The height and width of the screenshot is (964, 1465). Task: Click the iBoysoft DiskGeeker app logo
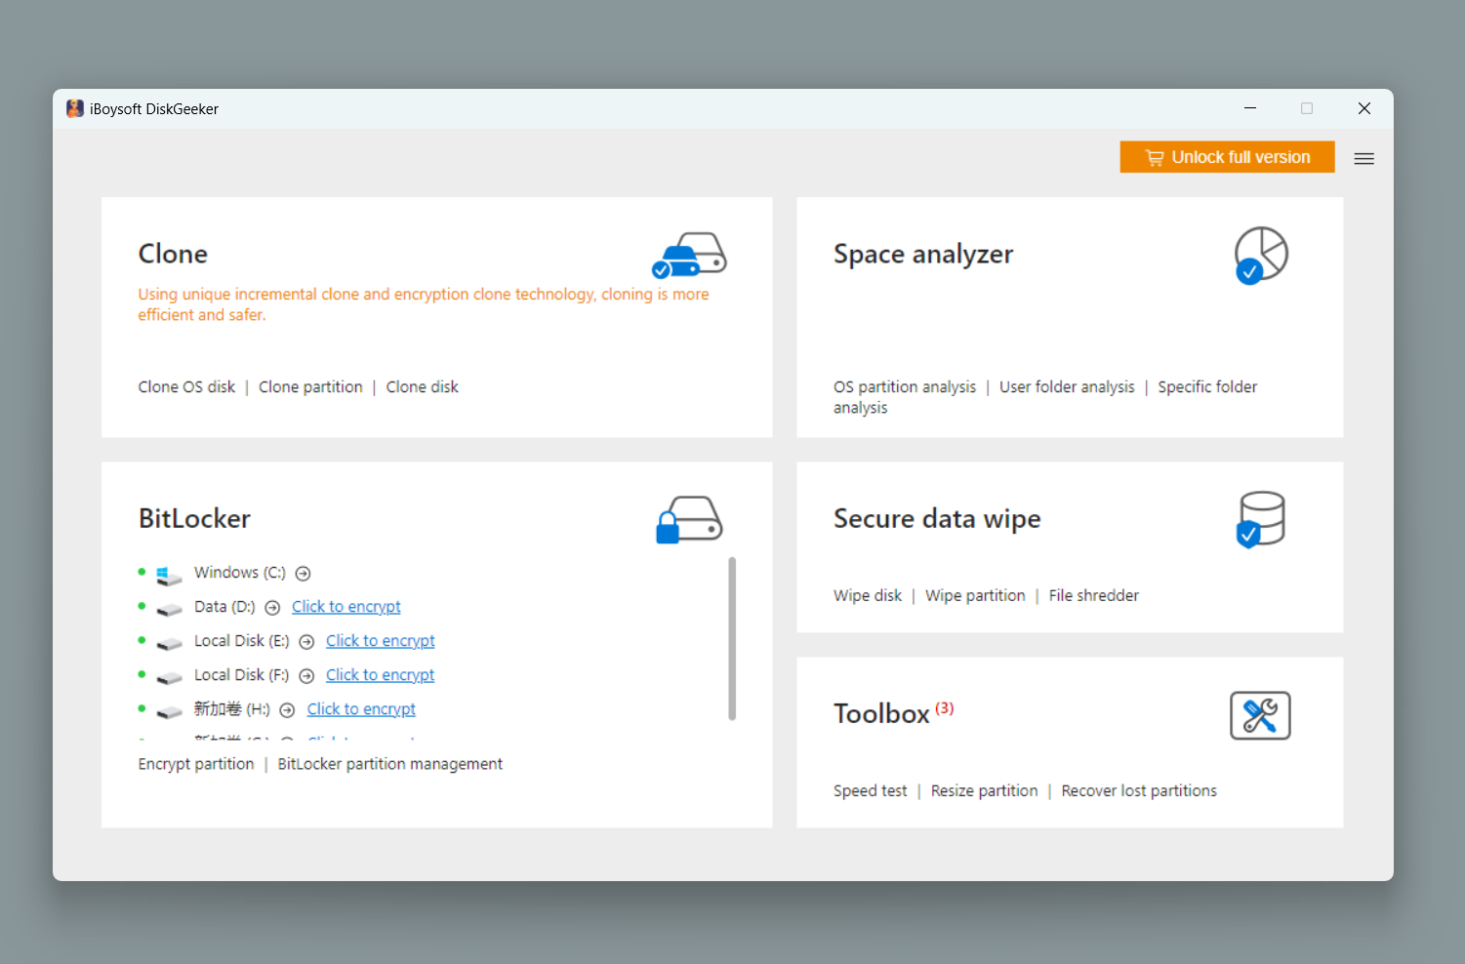(75, 108)
